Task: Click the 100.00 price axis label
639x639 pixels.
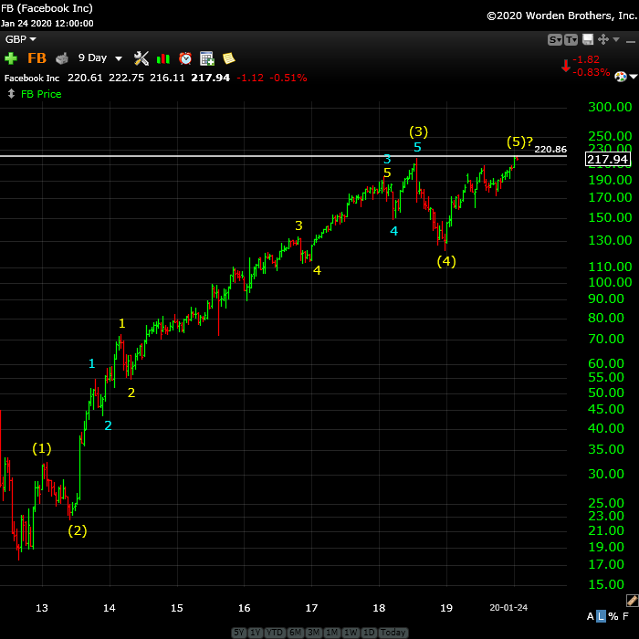Action: pos(610,282)
